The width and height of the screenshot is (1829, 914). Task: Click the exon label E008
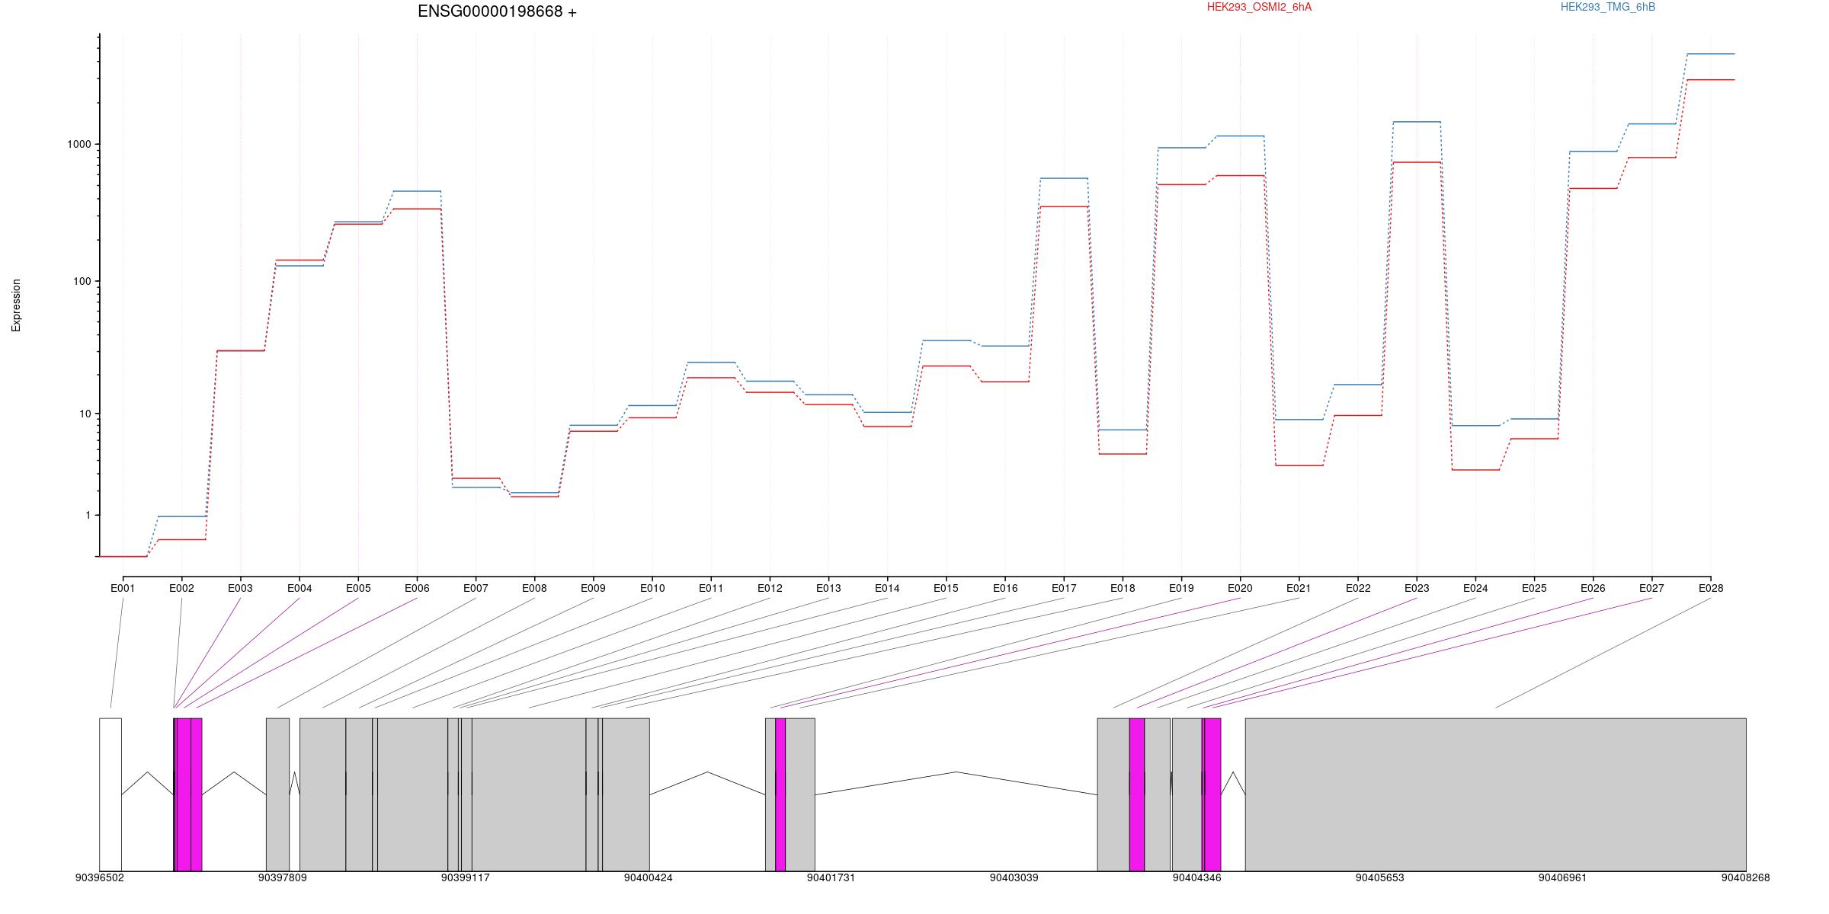534,588
